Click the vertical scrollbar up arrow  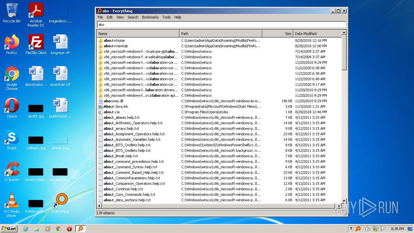pos(344,32)
